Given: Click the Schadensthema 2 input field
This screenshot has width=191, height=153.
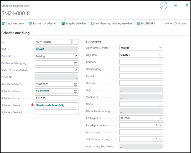Looking at the screenshot, I should pyautogui.click(x=56, y=112).
